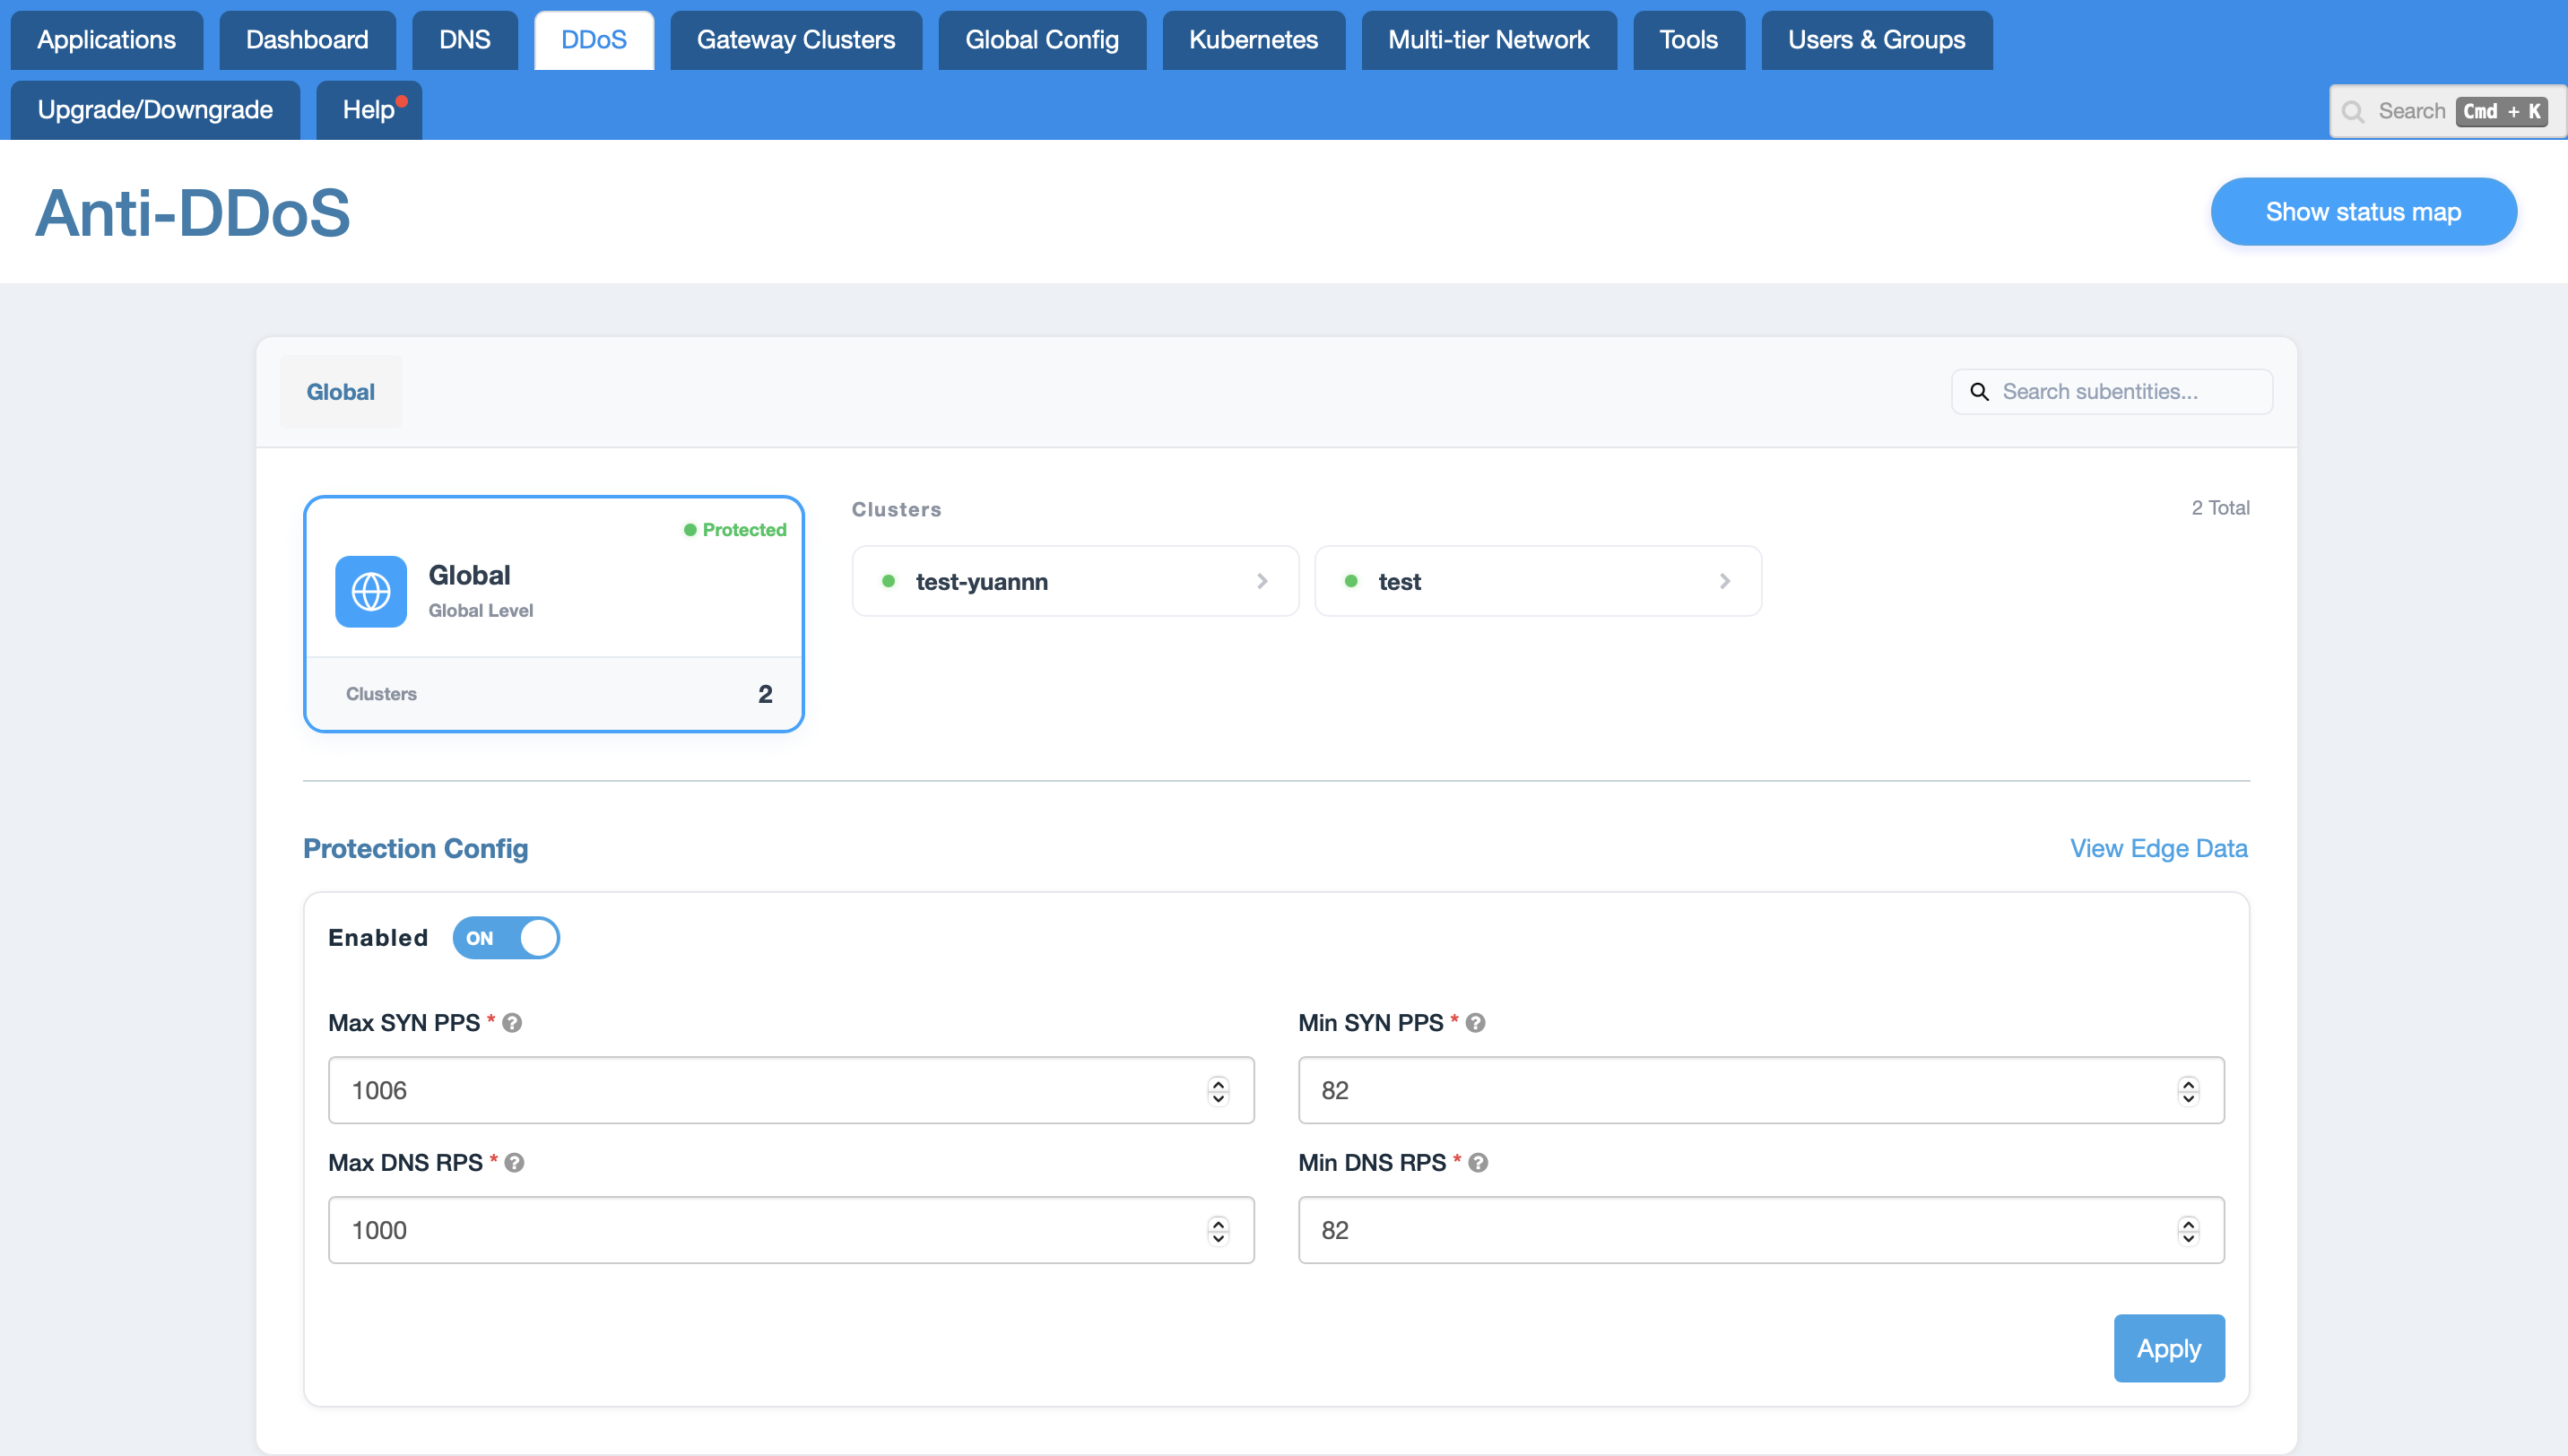2568x1456 pixels.
Task: Open the View Edge Data link
Action: 2158,848
